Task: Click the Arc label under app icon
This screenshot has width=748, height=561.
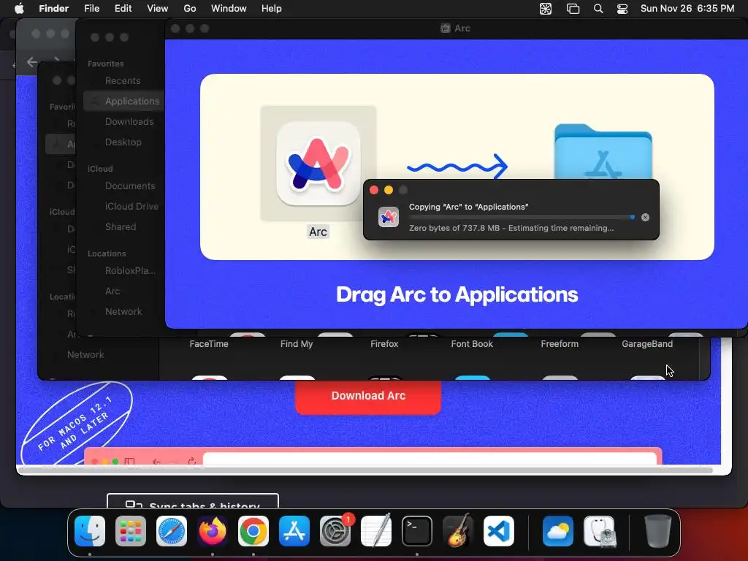Action: pyautogui.click(x=318, y=232)
